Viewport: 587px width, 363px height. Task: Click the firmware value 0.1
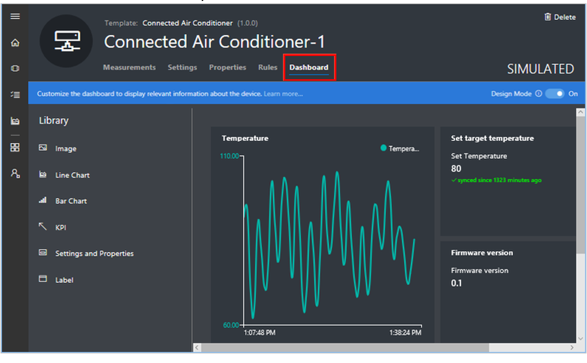pyautogui.click(x=457, y=283)
